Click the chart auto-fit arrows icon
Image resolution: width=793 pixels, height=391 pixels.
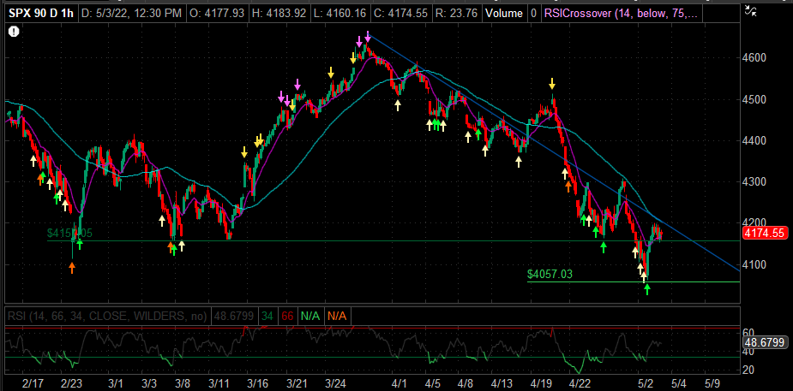pos(752,10)
